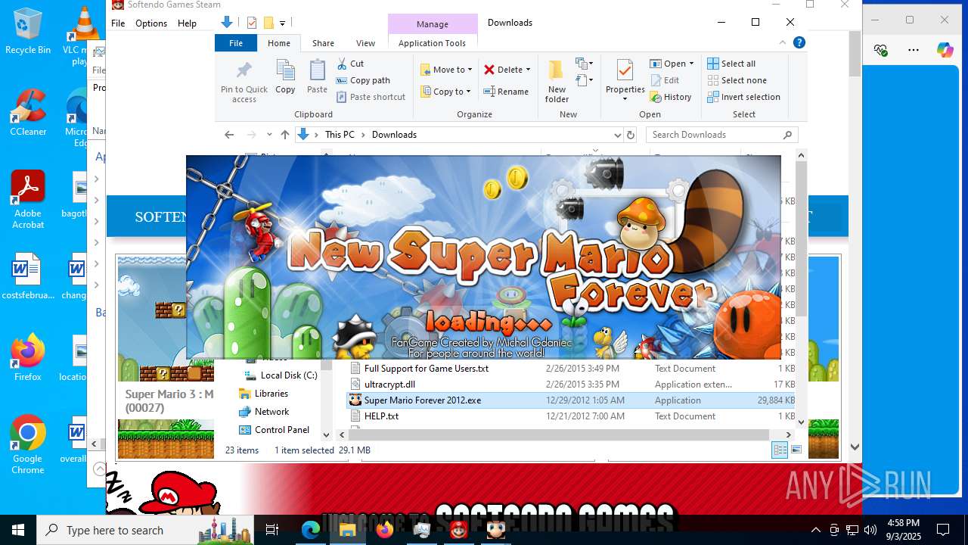The image size is (968, 545).
Task: Expand the Properties dropdown arrow
Action: click(x=625, y=99)
